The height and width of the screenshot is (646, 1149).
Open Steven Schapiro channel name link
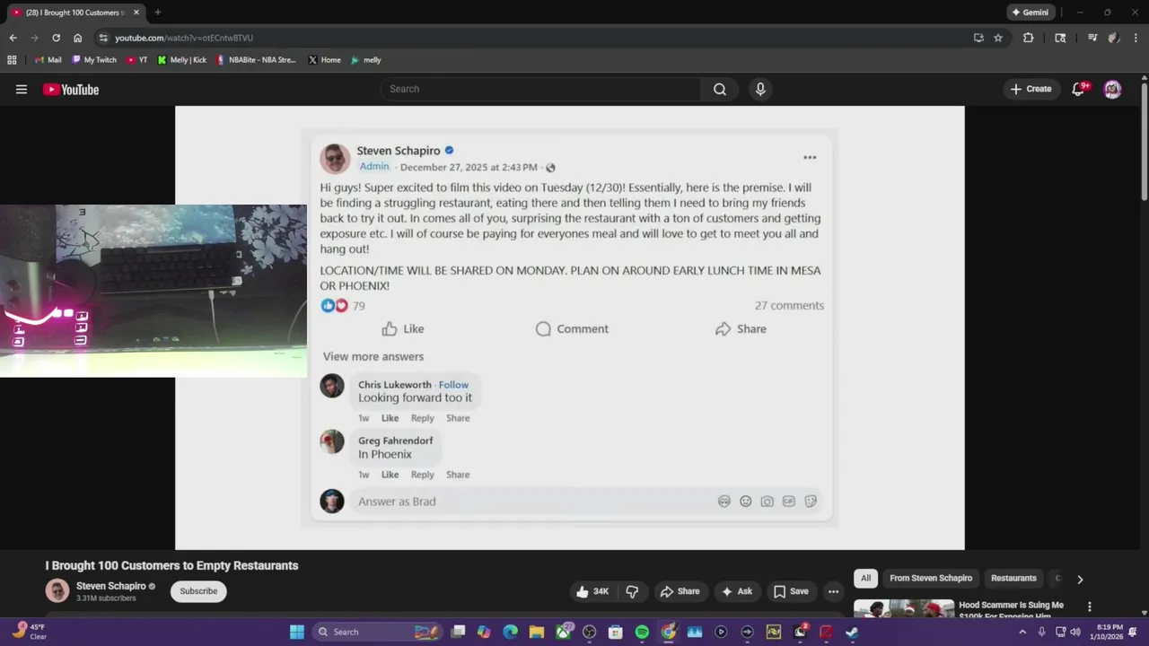pyautogui.click(x=110, y=586)
